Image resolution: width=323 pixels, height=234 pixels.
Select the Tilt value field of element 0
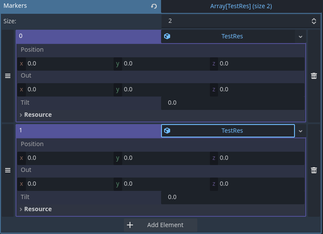point(233,103)
